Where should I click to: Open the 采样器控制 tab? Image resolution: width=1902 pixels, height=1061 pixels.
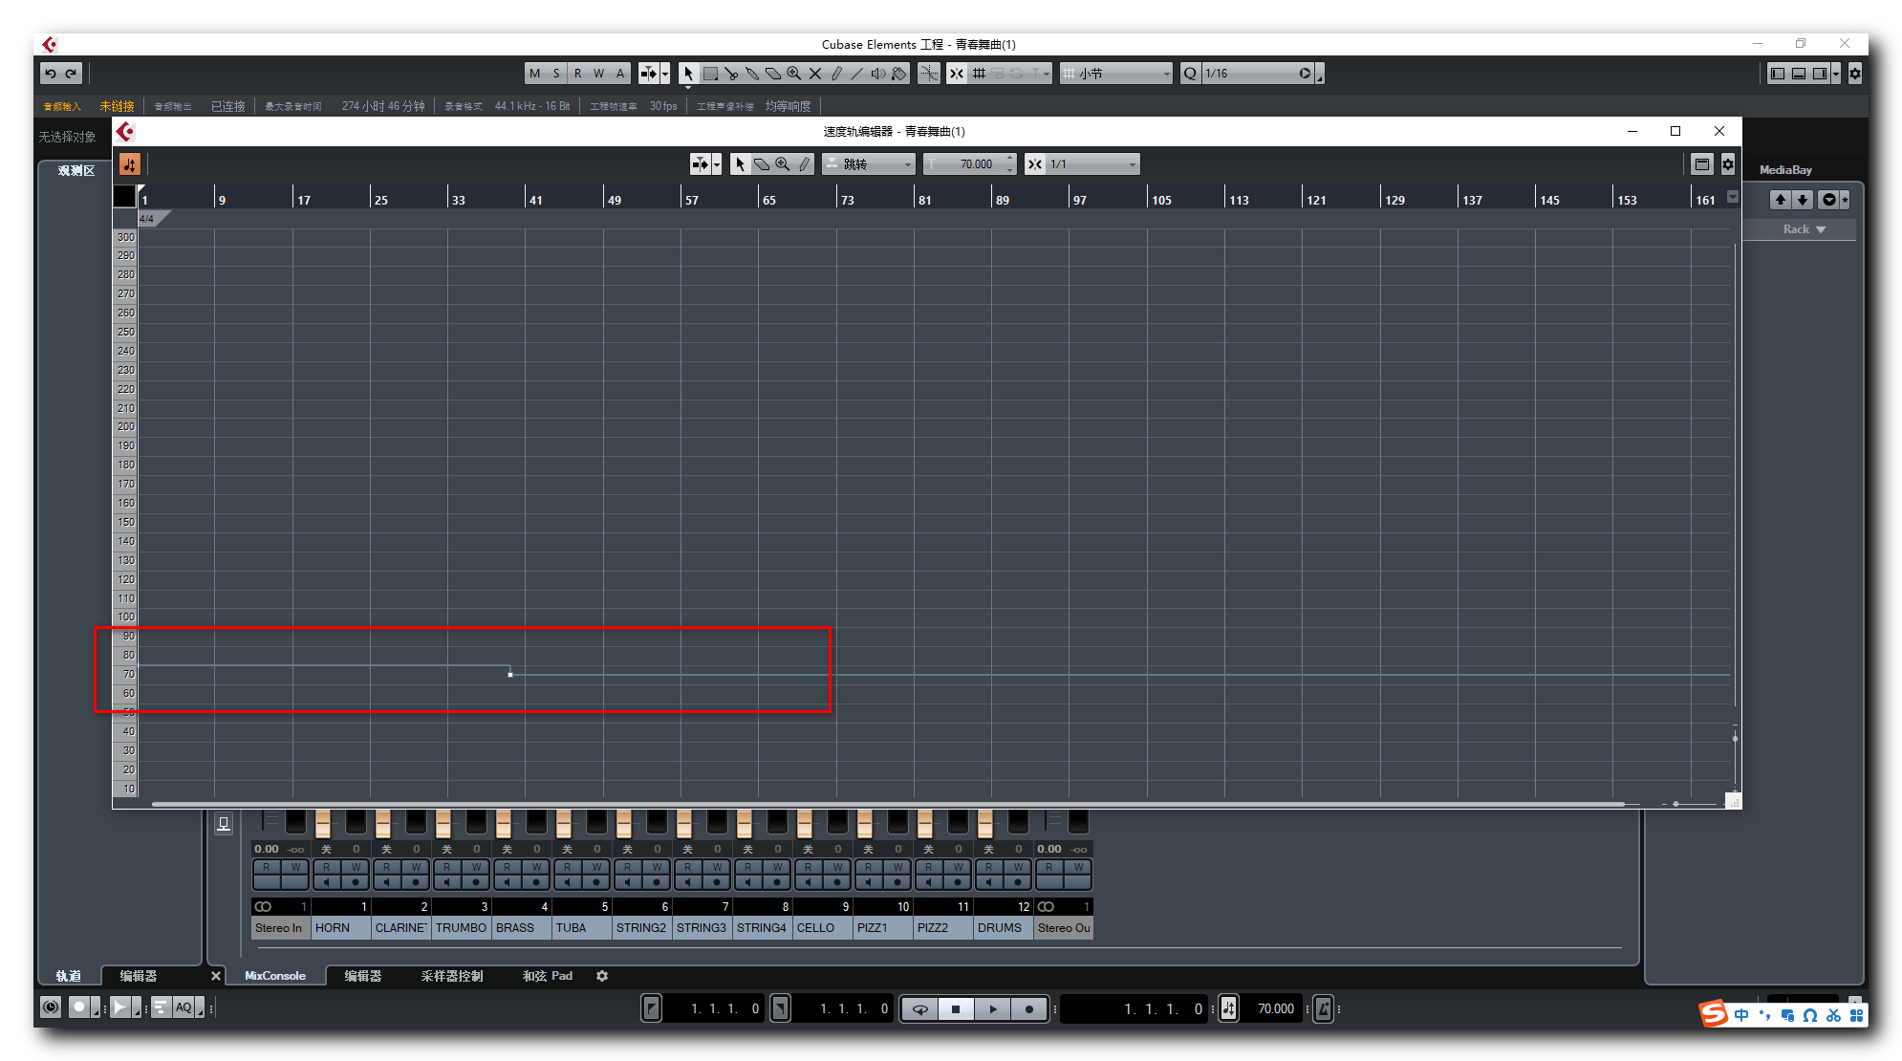pos(452,976)
